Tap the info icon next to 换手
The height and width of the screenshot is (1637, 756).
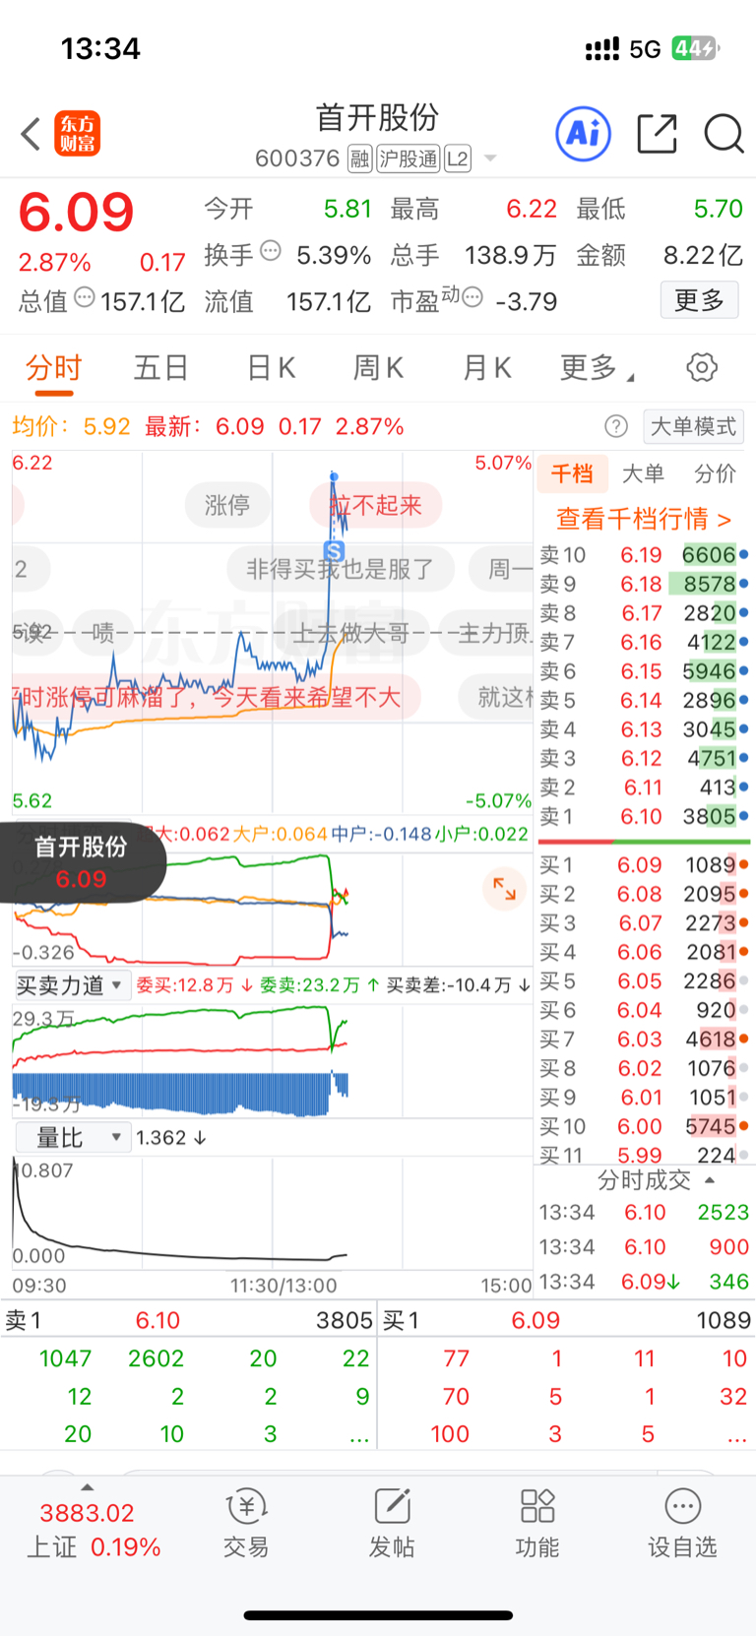pyautogui.click(x=271, y=251)
